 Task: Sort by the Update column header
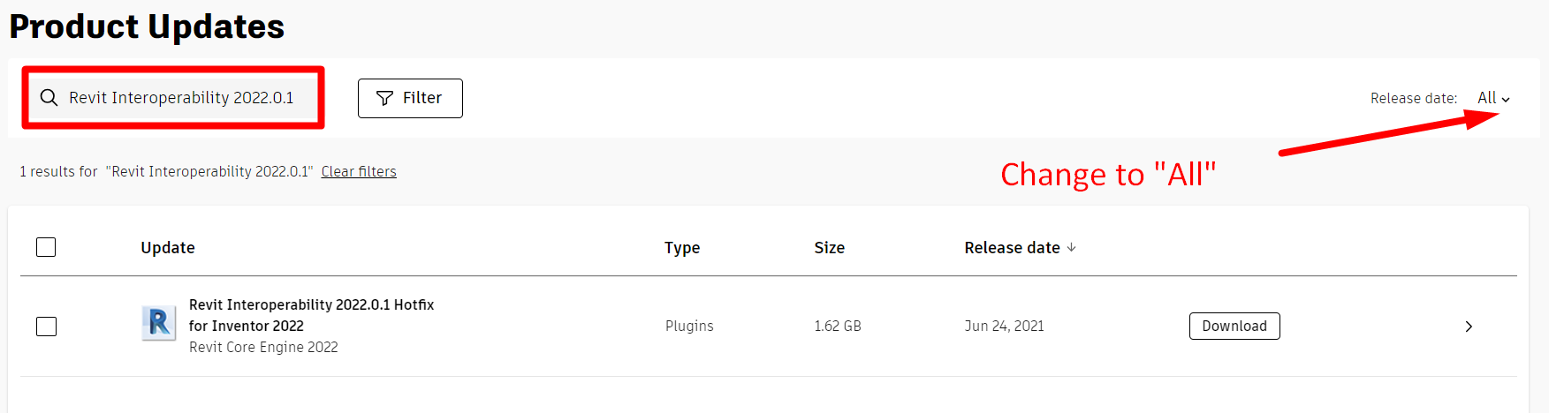coord(168,248)
